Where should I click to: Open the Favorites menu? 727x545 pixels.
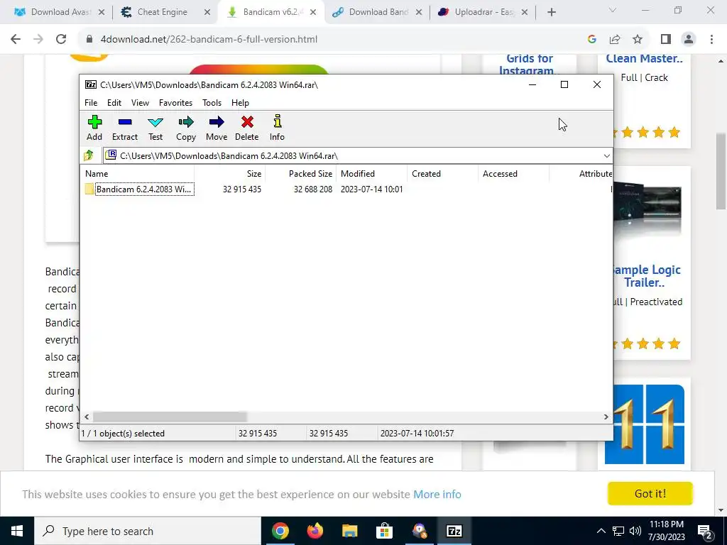point(176,103)
